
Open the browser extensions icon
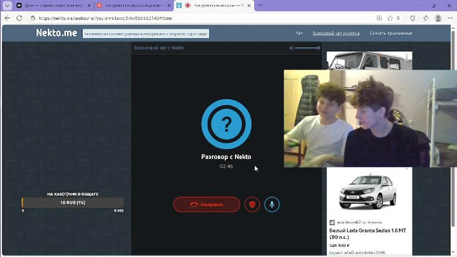point(413,18)
